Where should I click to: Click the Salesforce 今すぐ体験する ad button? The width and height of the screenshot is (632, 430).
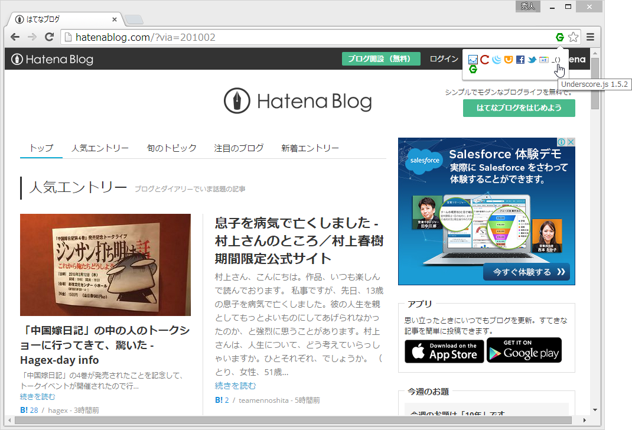527,272
